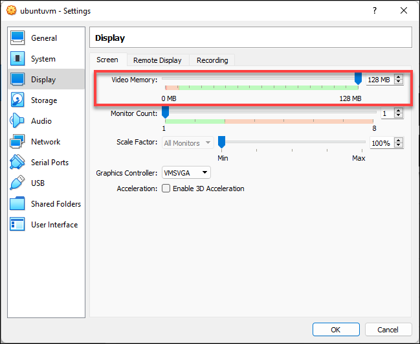
Task: Open the User Interface icon
Action: pyautogui.click(x=18, y=225)
